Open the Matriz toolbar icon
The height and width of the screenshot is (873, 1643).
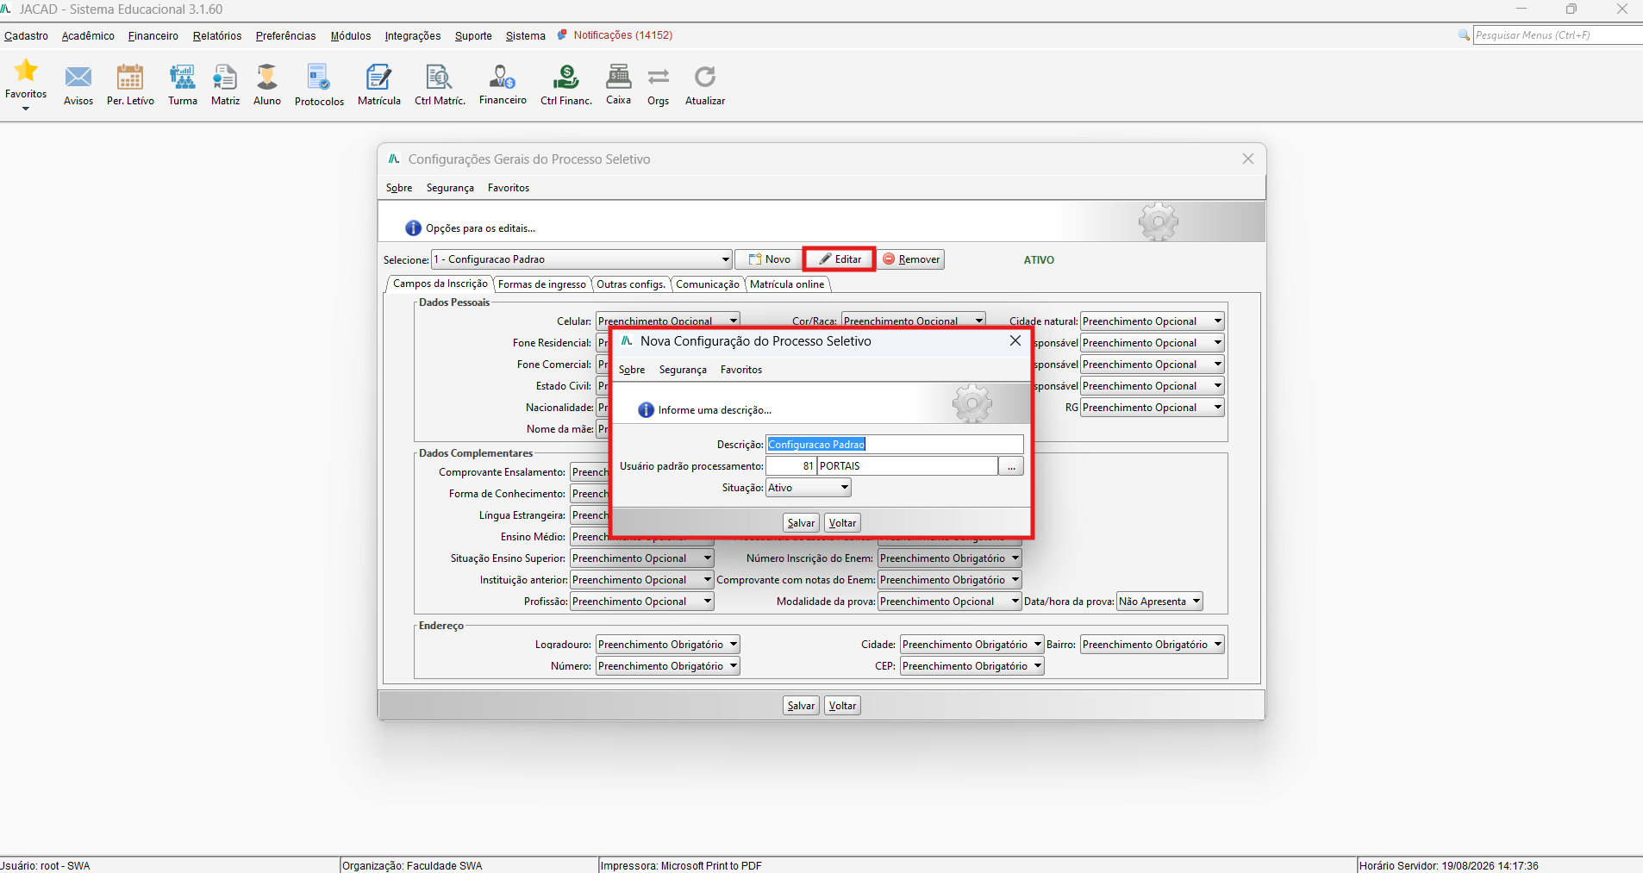point(225,77)
